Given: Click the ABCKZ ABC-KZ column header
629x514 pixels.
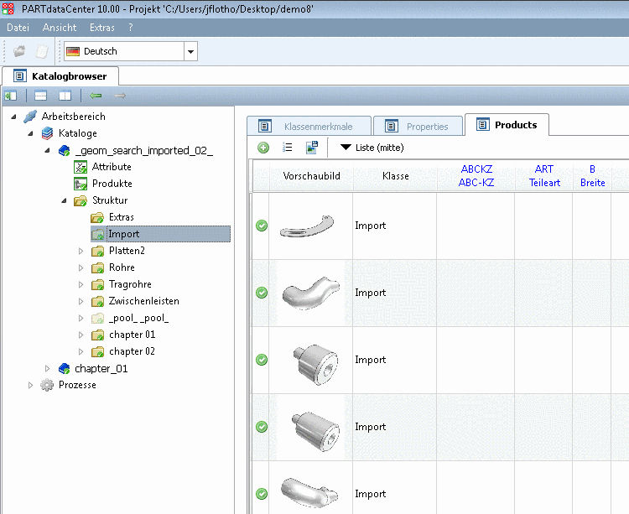Looking at the screenshot, I should (x=476, y=176).
